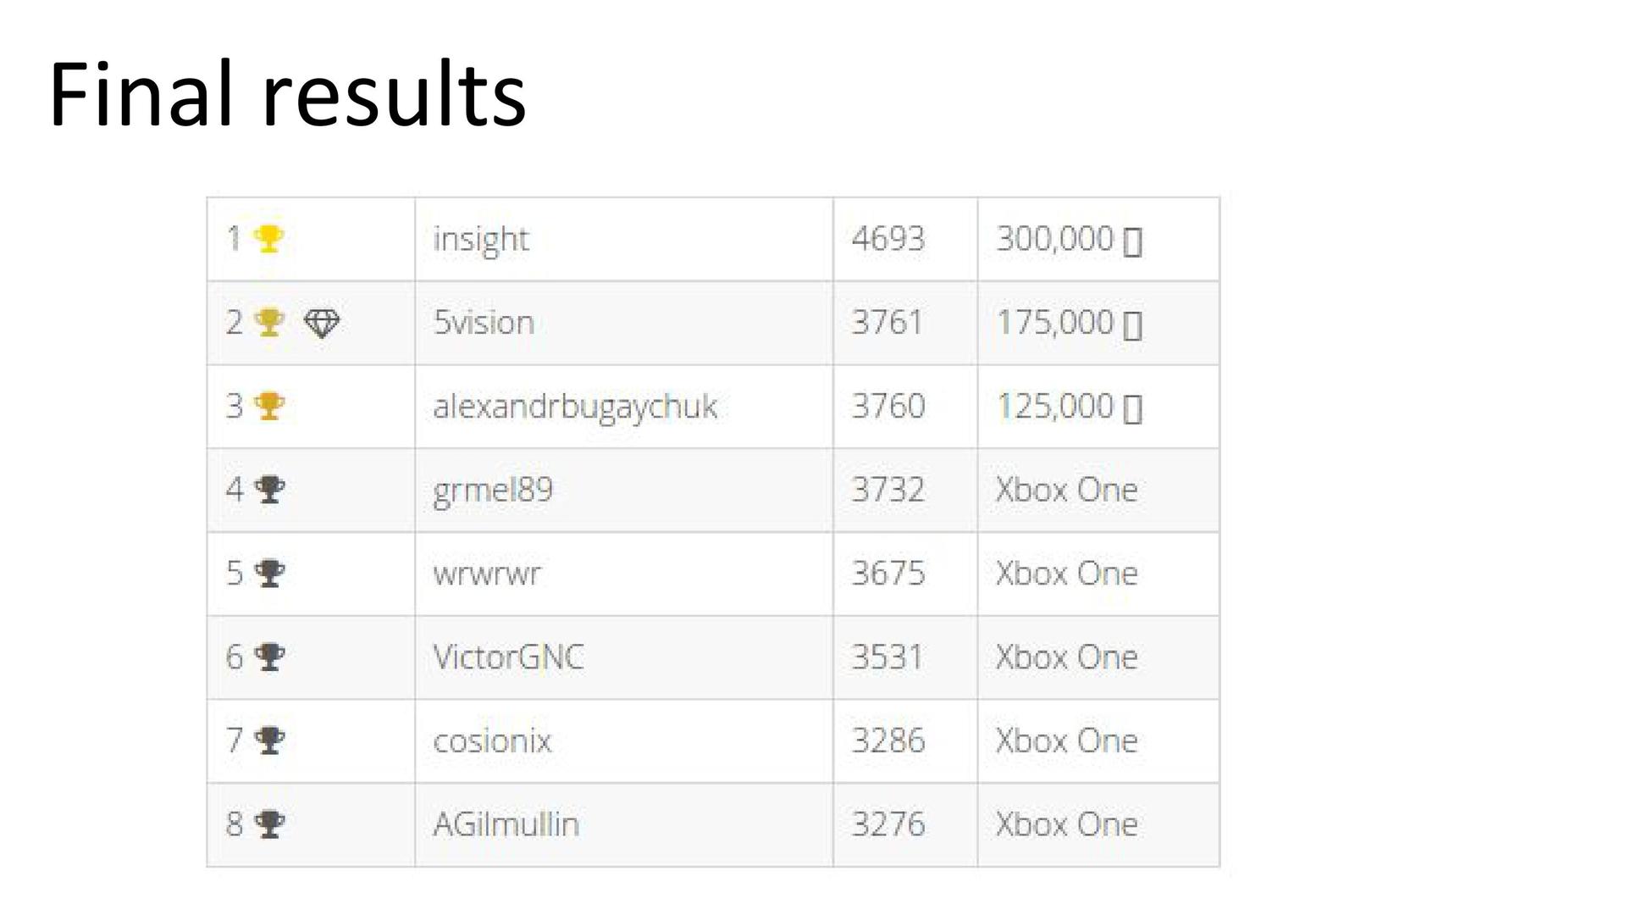The height and width of the screenshot is (915, 1626).
Task: Open the insight participant name
Action: point(481,240)
